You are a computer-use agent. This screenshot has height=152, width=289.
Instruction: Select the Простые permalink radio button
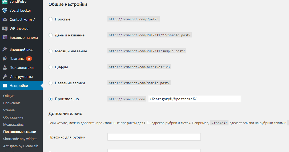click(51, 19)
